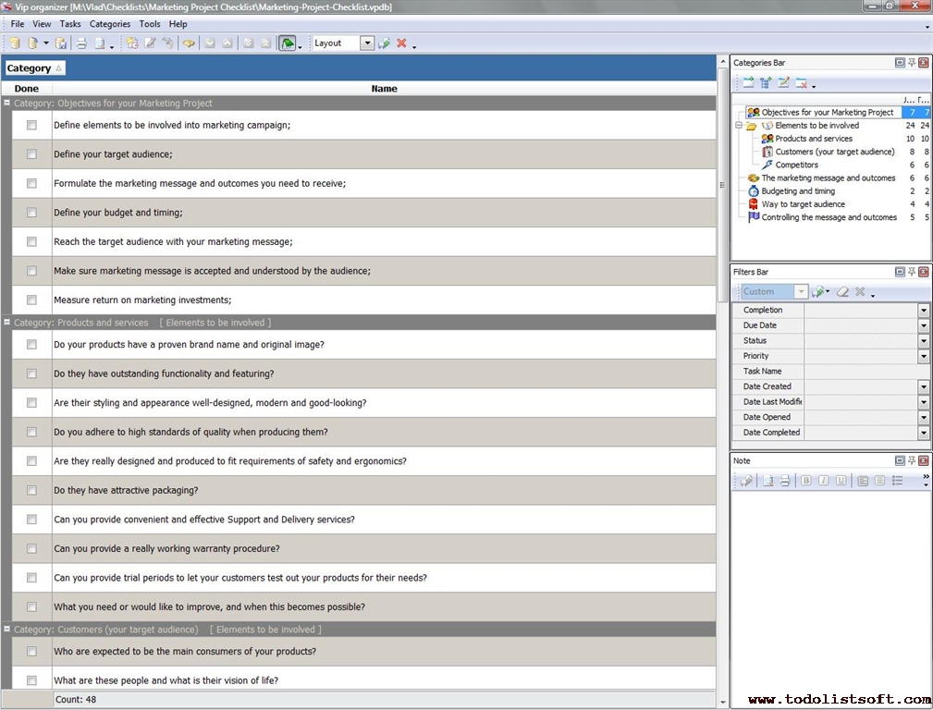
Task: Open the Tools menu
Action: point(149,24)
